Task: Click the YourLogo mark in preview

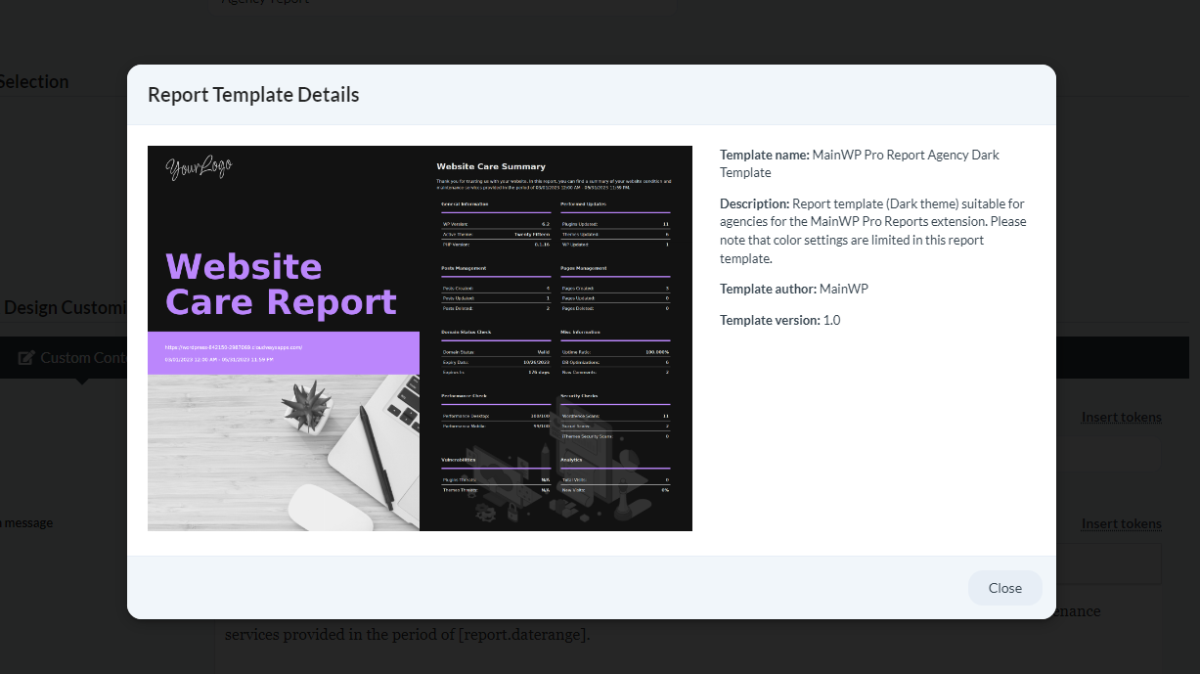Action: tap(199, 168)
